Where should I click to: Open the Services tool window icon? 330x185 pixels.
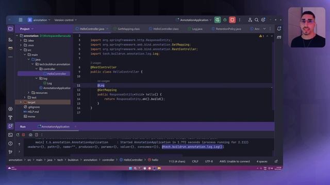point(10,109)
